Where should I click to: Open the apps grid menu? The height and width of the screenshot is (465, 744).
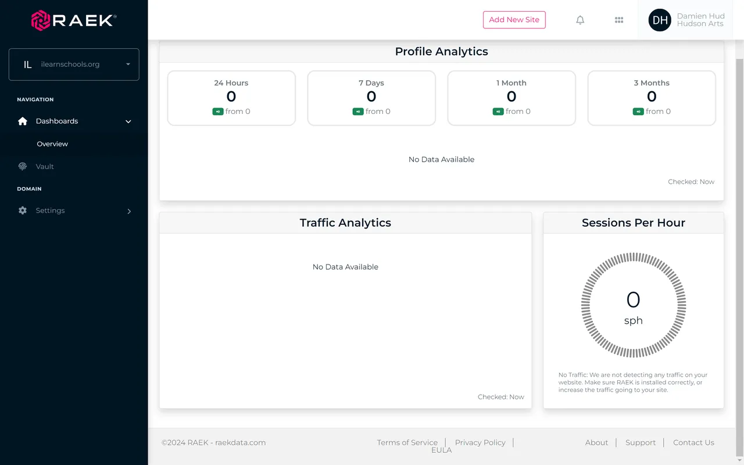point(619,20)
